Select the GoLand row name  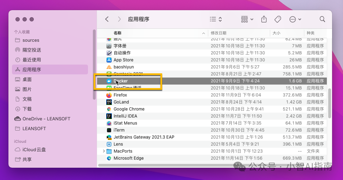tap(121, 102)
